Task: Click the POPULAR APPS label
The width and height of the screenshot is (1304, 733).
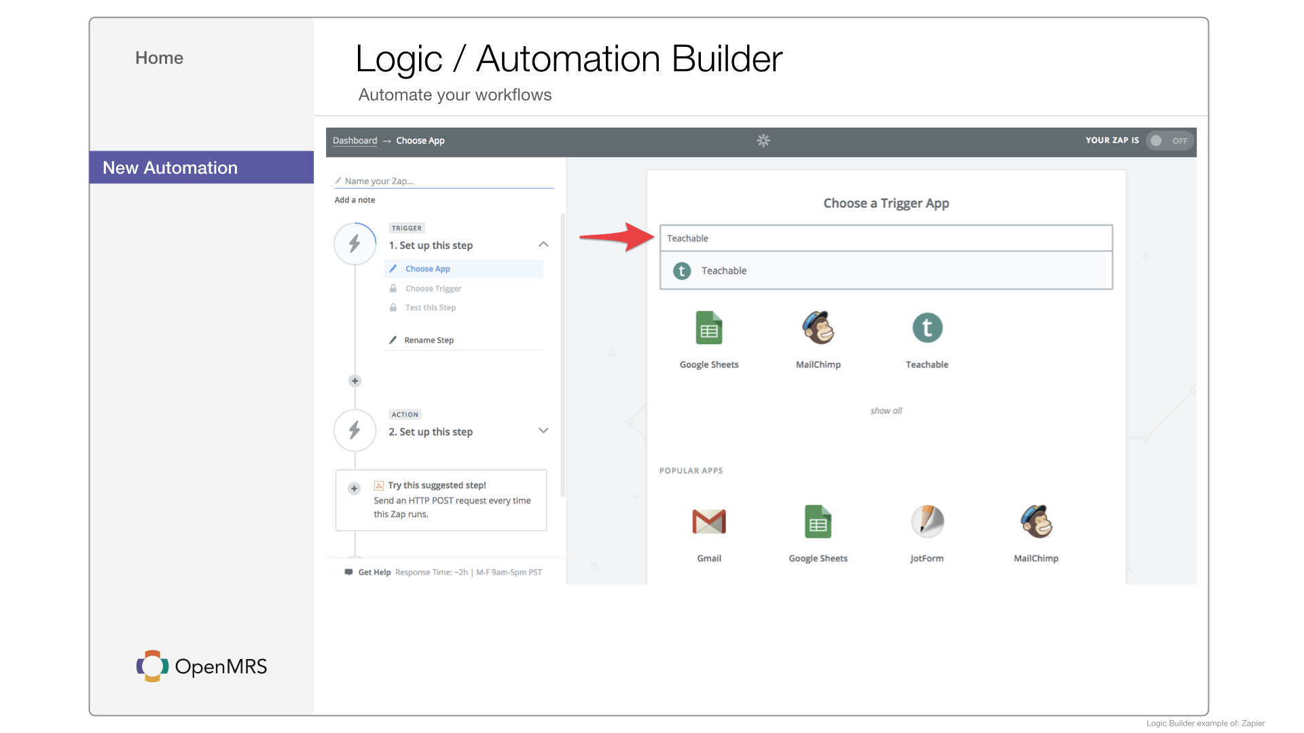Action: [691, 470]
